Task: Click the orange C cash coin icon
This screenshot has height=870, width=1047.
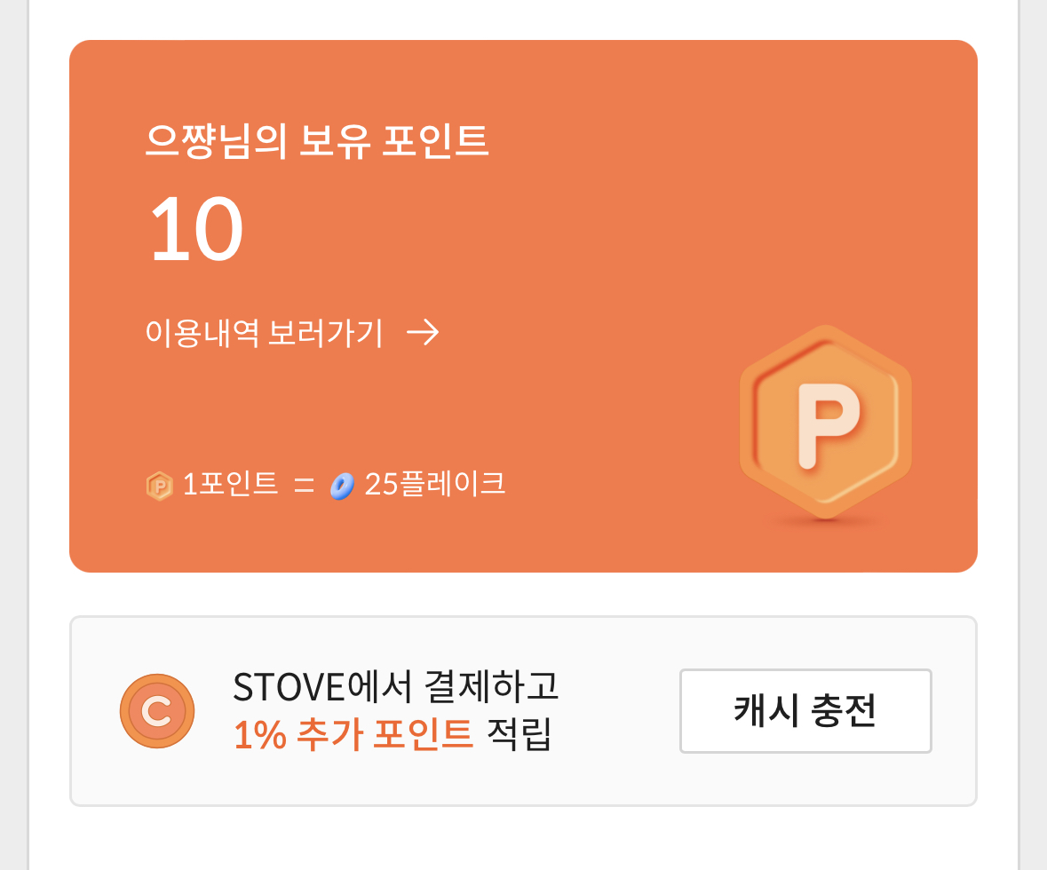Action: 157,711
